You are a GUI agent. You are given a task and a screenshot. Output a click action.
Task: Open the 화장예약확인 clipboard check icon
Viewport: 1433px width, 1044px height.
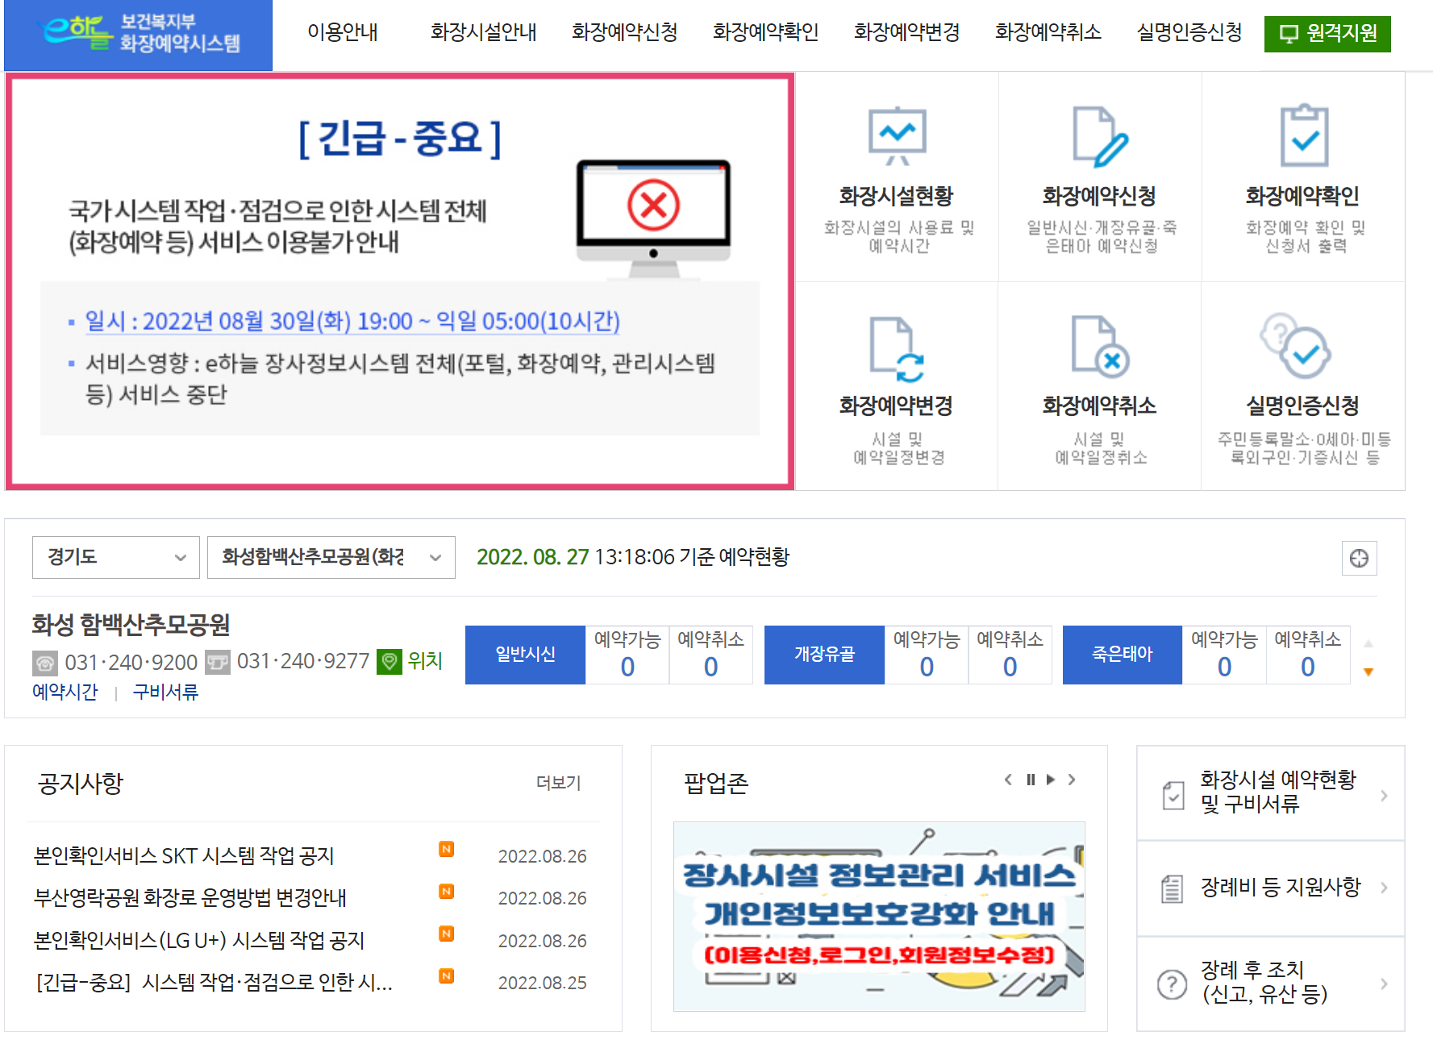[x=1304, y=135]
